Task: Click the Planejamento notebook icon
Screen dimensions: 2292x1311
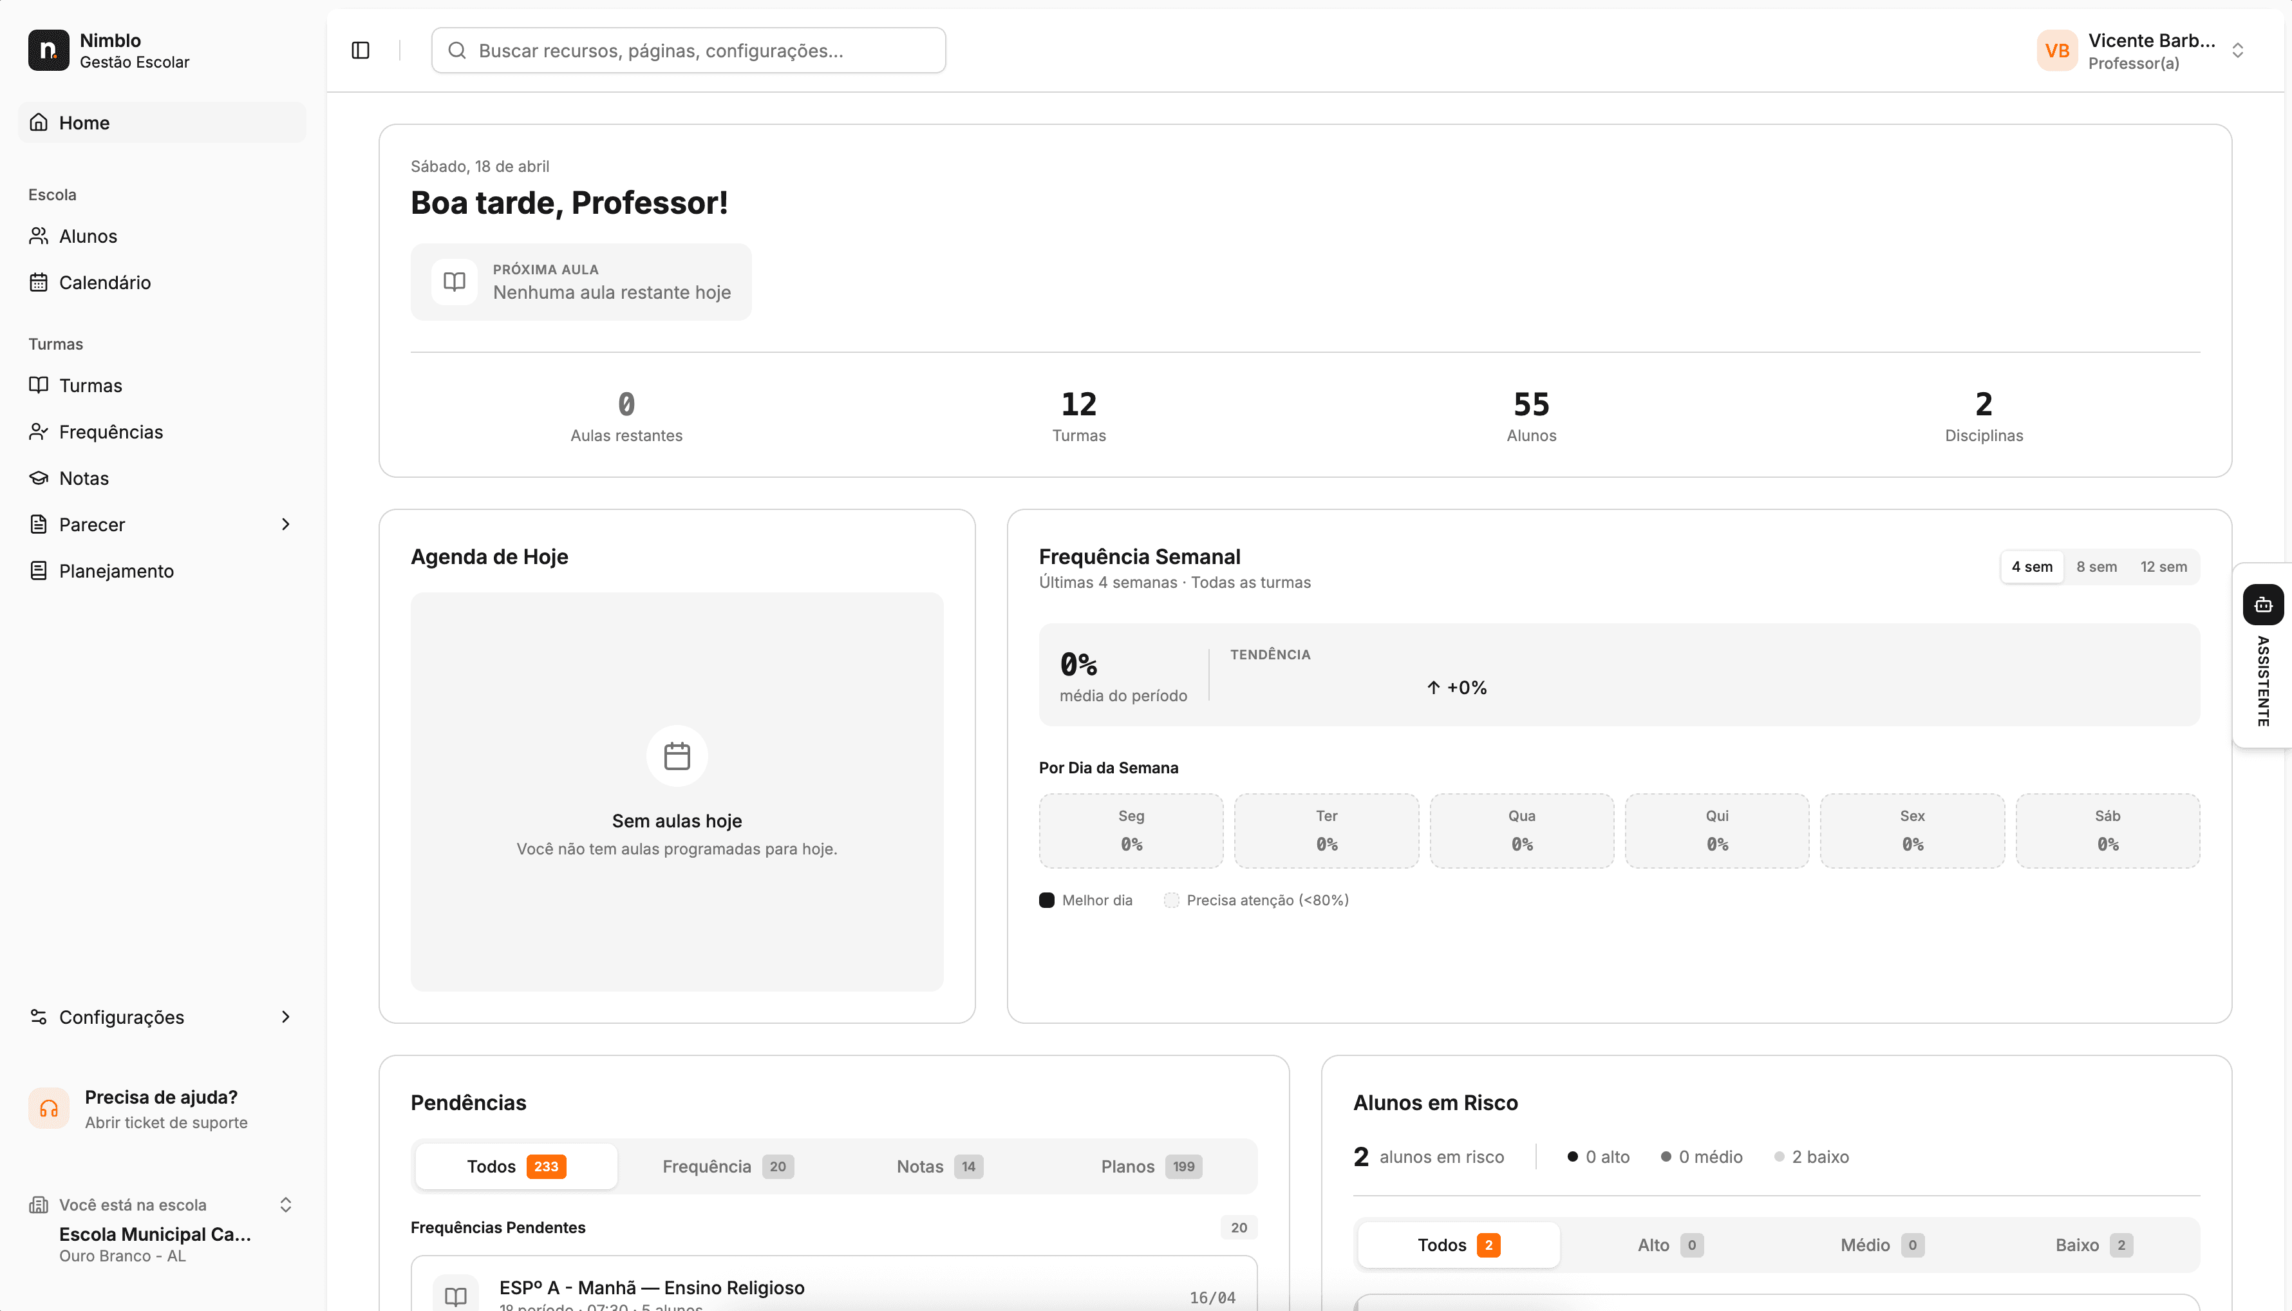Action: point(39,571)
